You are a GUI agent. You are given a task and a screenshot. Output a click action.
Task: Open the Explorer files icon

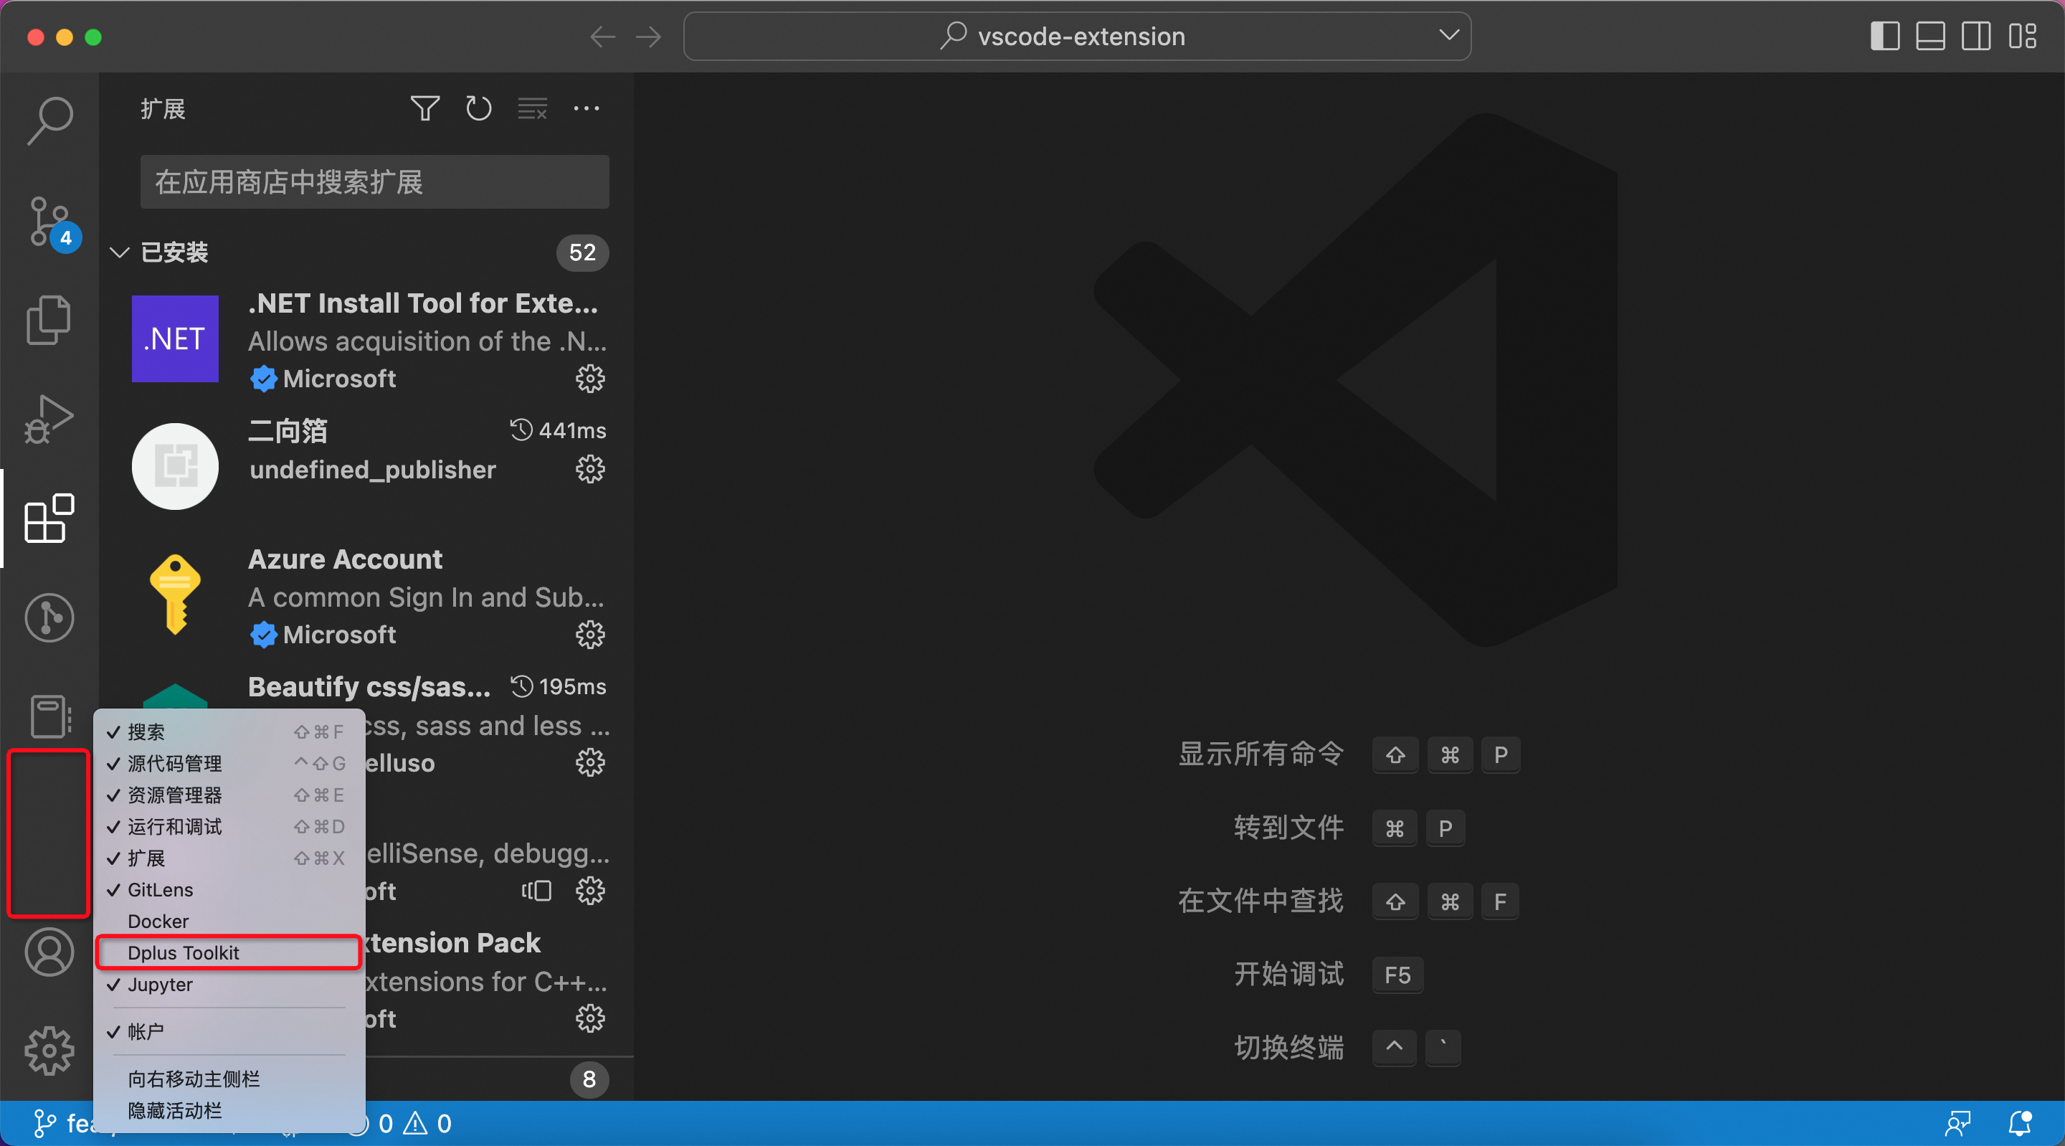coord(49,320)
